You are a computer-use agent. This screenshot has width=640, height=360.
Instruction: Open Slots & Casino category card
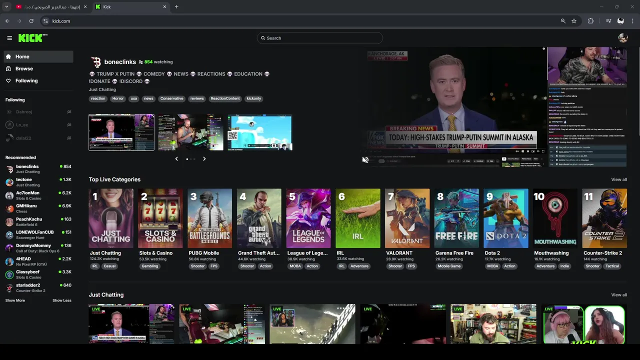click(x=160, y=218)
